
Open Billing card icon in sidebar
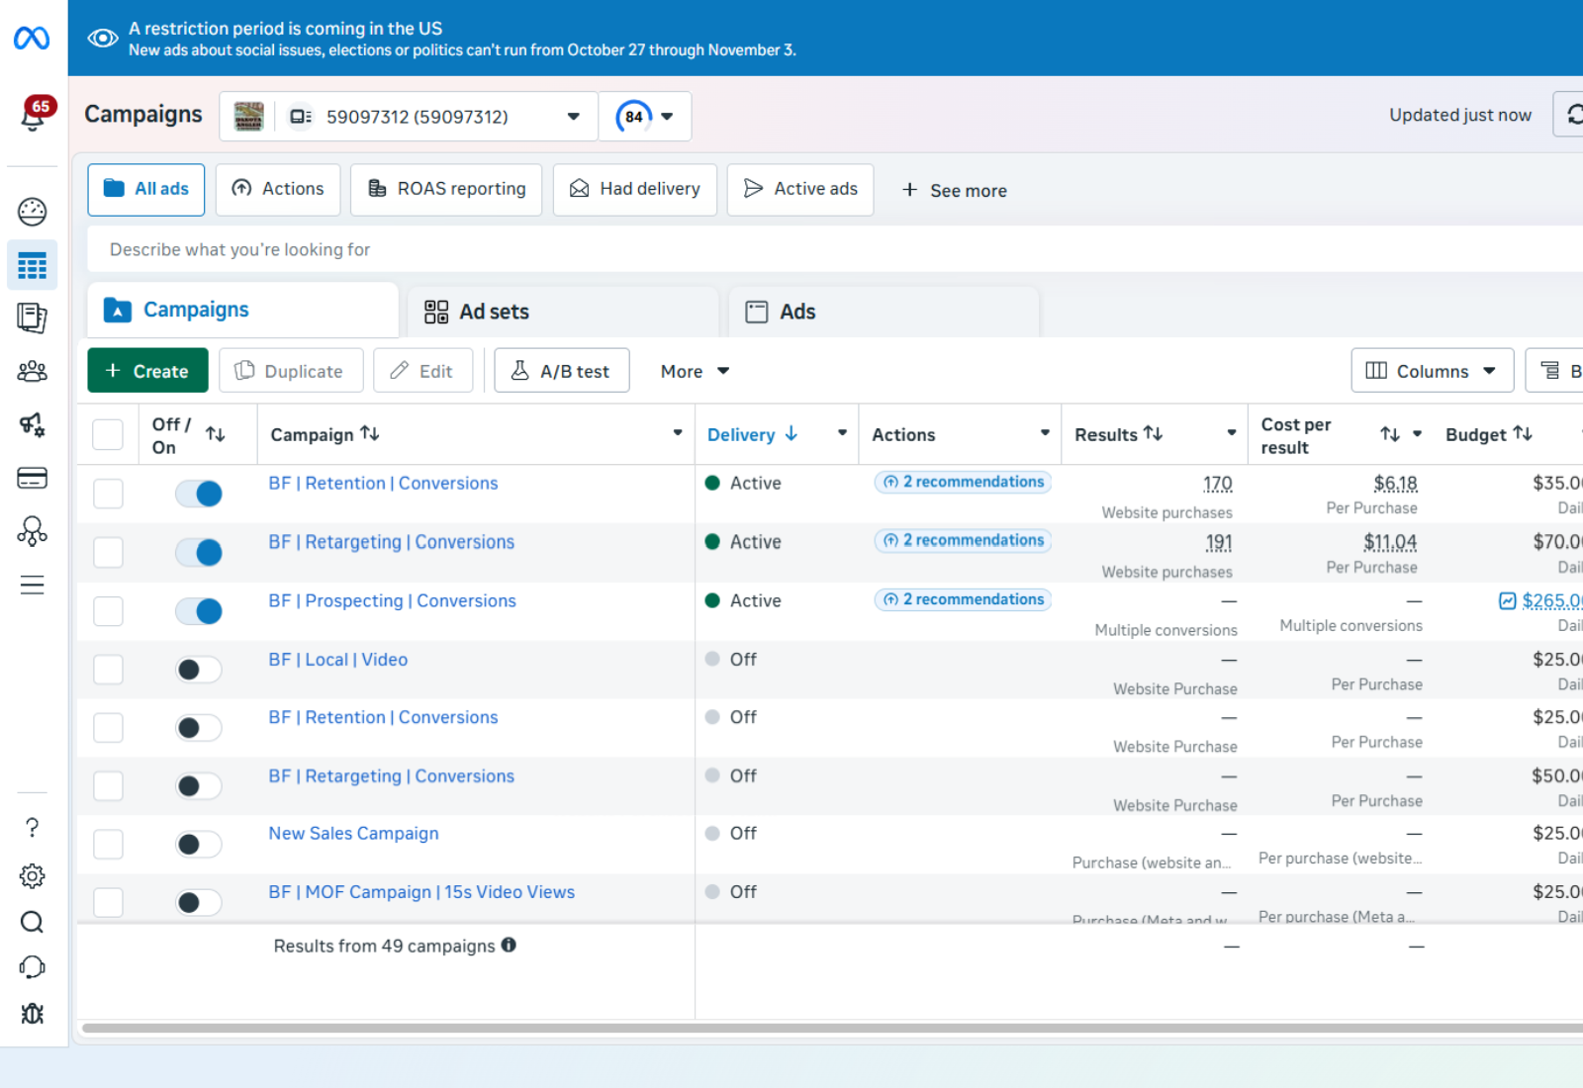coord(32,479)
